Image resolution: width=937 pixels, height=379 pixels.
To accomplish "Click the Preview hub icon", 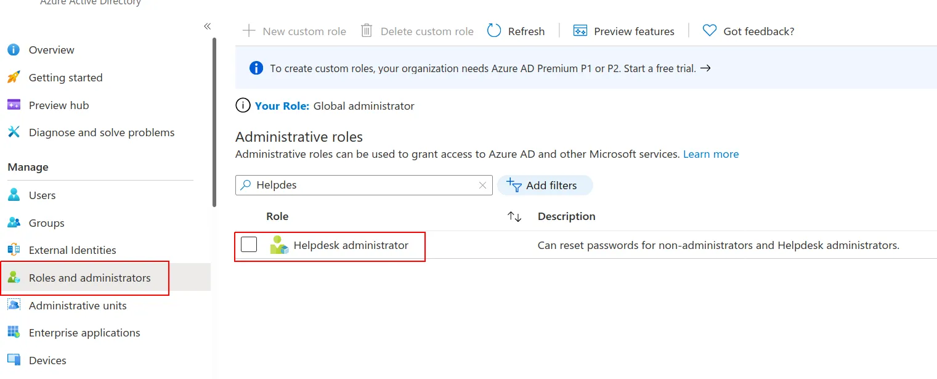I will (x=14, y=105).
